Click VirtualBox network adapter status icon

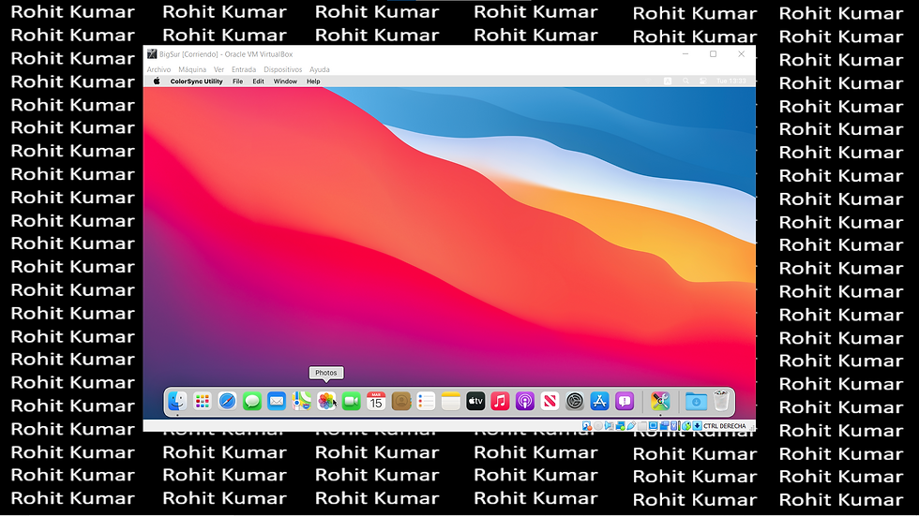click(620, 426)
